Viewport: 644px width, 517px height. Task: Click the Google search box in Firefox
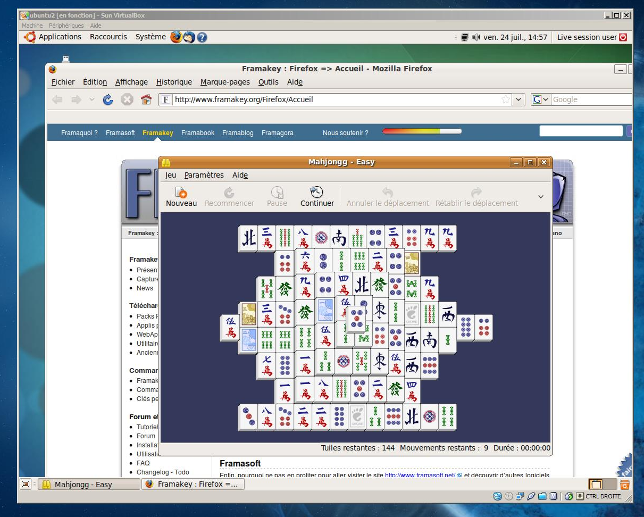(591, 99)
